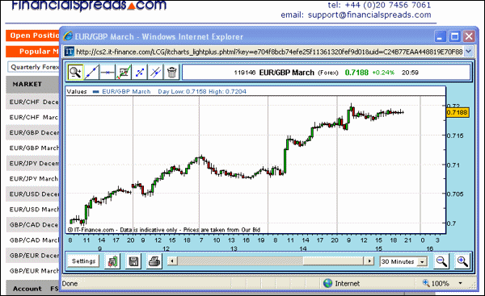Select EUR/CHF December market row
The image size is (485, 296).
pos(33,102)
